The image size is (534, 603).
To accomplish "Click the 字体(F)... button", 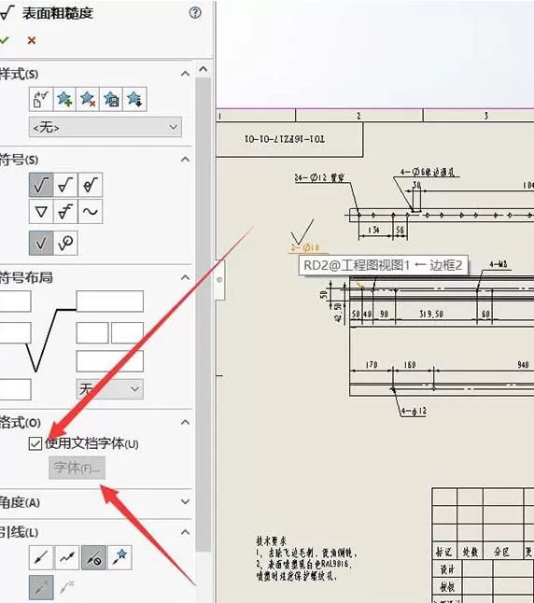I will tap(77, 468).
